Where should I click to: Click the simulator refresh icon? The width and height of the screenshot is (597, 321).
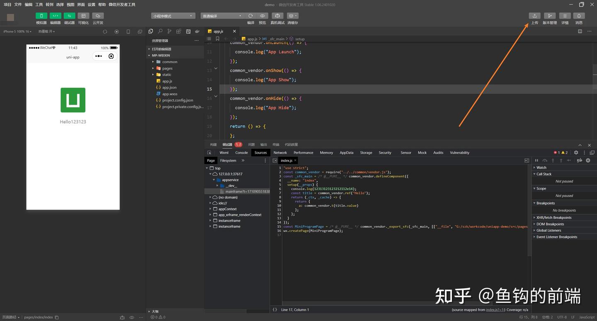(105, 31)
